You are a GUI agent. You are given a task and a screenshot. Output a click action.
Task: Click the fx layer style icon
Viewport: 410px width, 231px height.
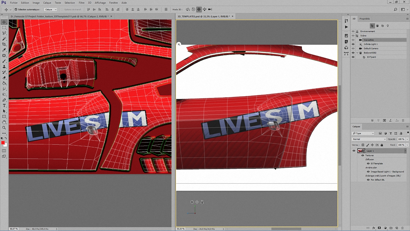click(374, 228)
